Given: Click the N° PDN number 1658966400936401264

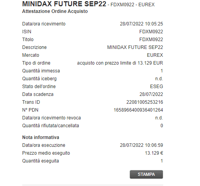Looking at the screenshot, I should [138, 110].
